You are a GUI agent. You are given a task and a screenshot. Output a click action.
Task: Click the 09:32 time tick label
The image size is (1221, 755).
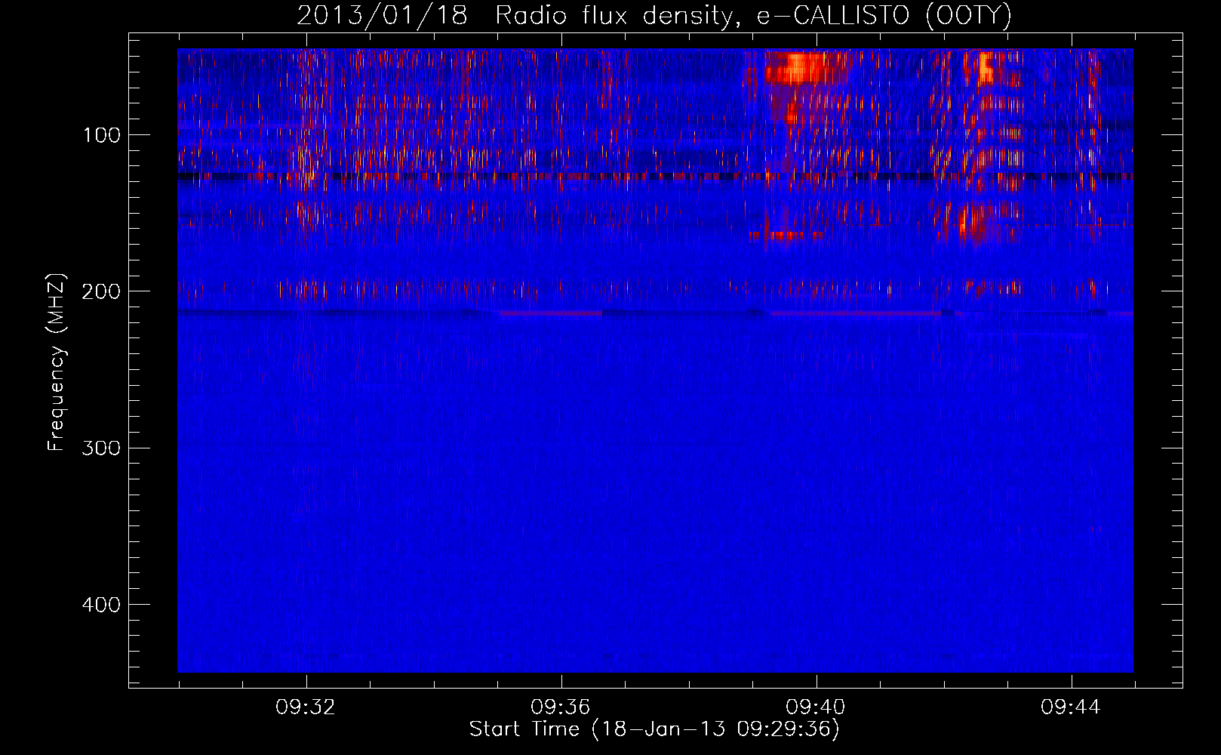point(306,707)
